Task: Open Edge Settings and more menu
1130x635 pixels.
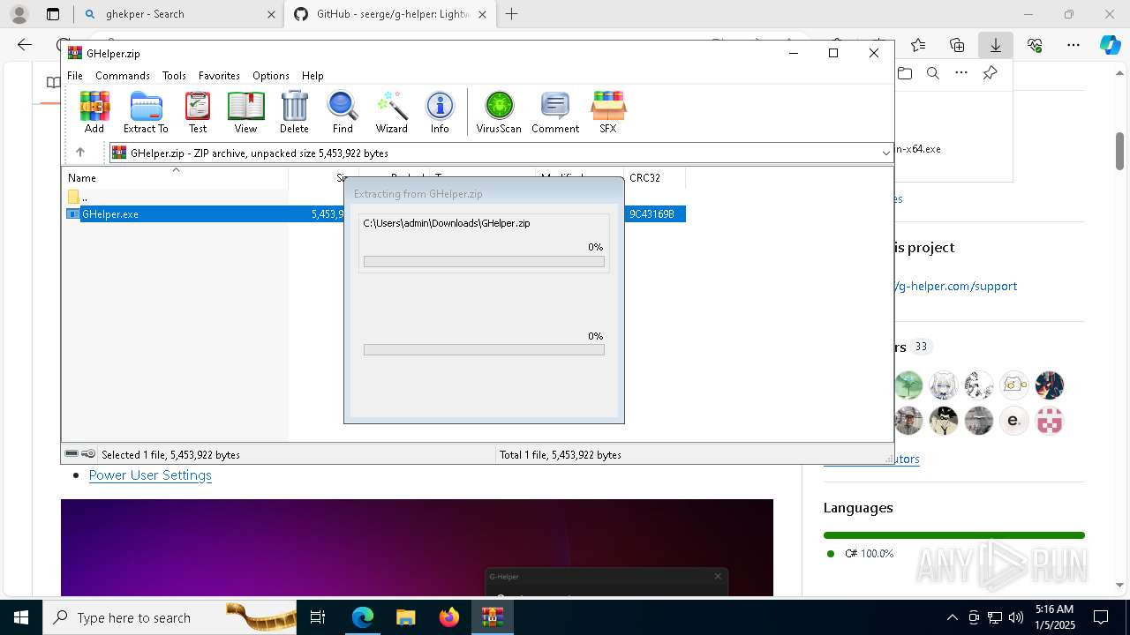Action: (1073, 45)
